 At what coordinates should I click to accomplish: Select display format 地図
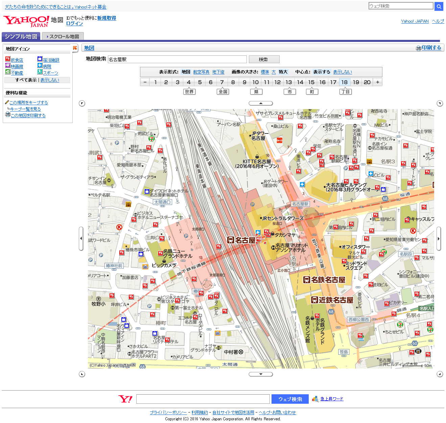(186, 72)
